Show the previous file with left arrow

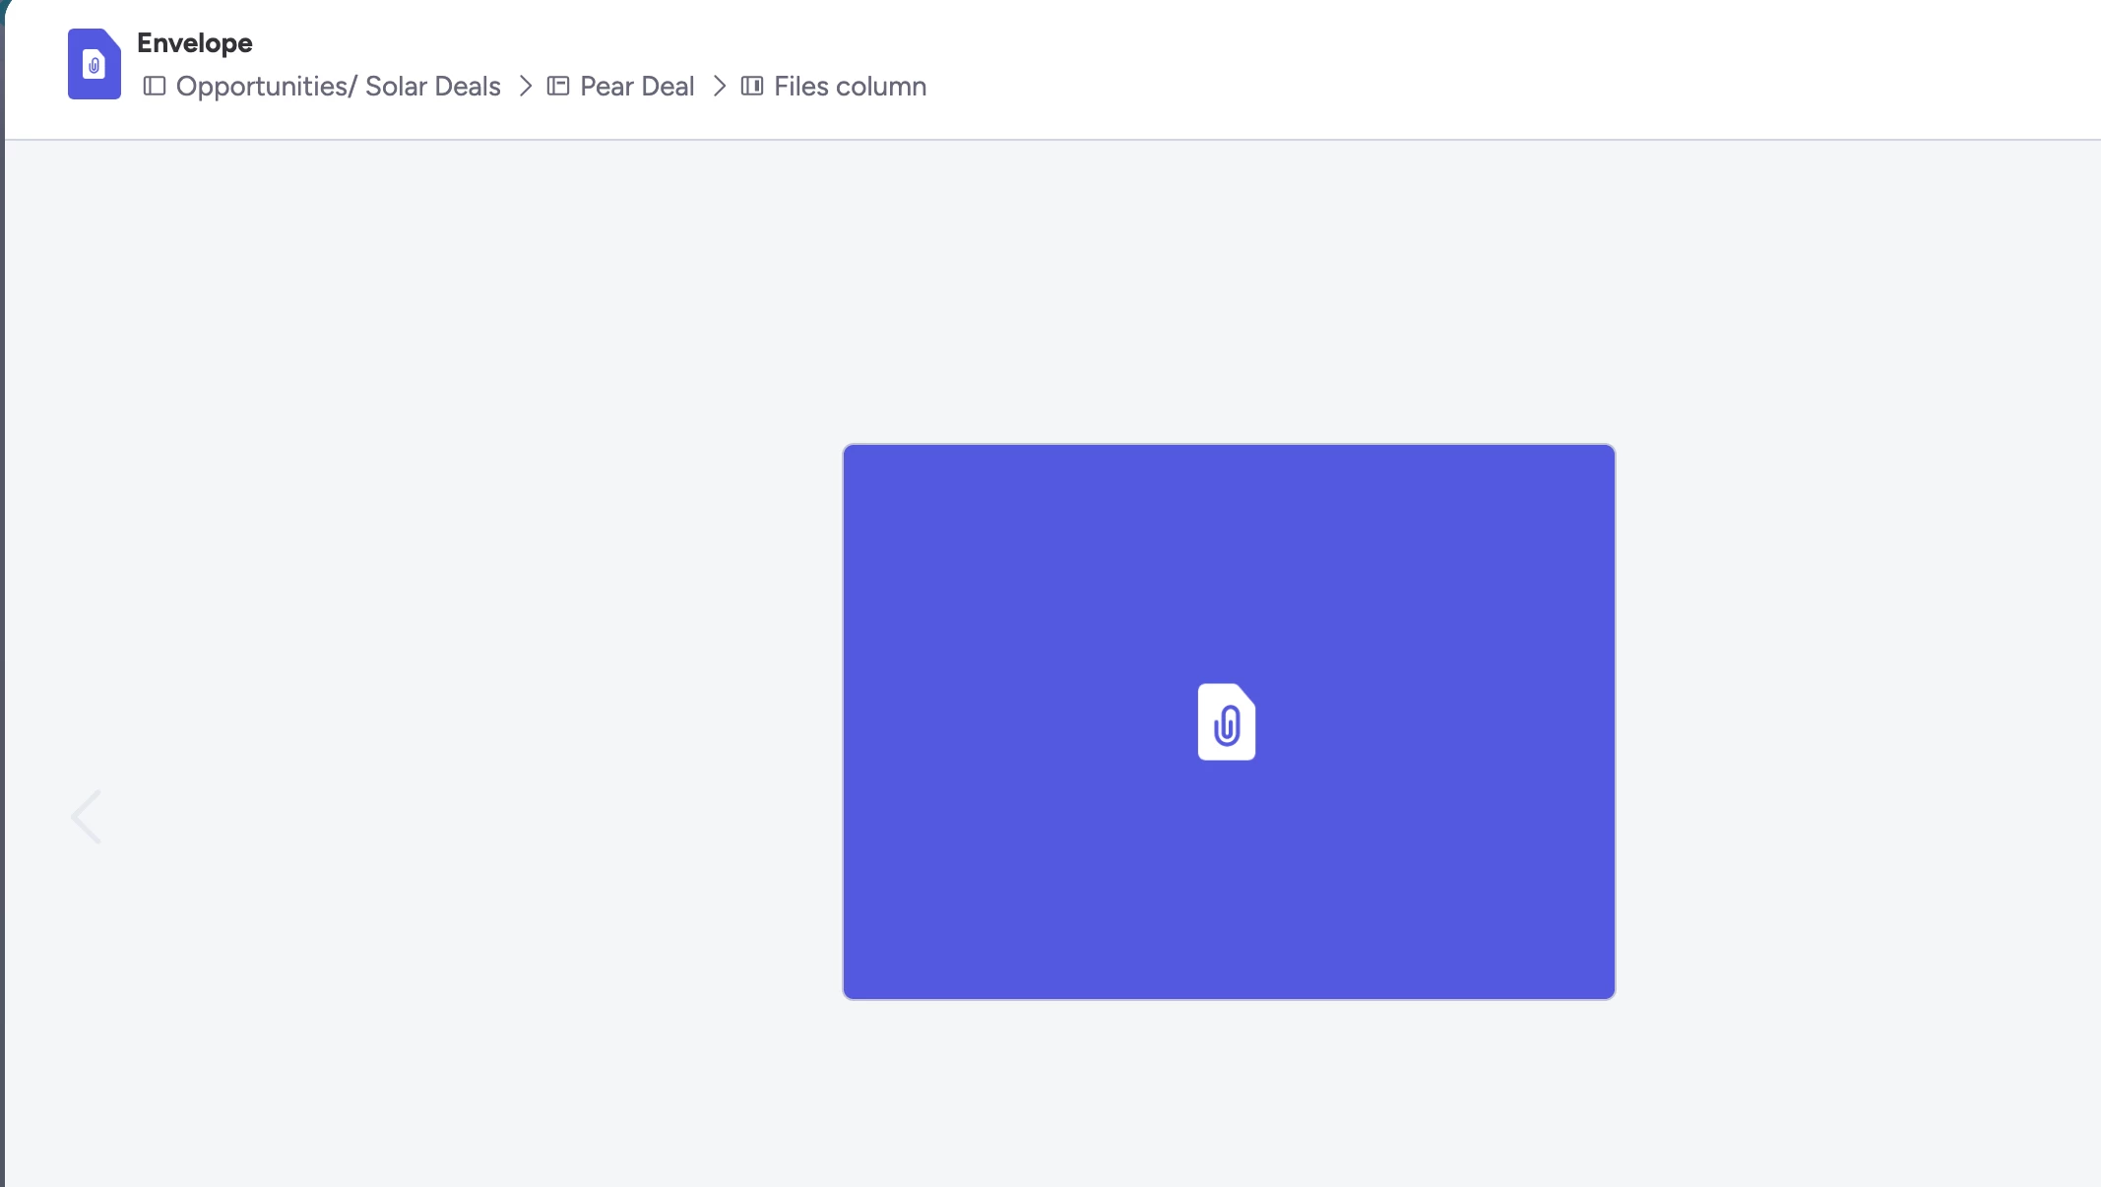(x=87, y=817)
